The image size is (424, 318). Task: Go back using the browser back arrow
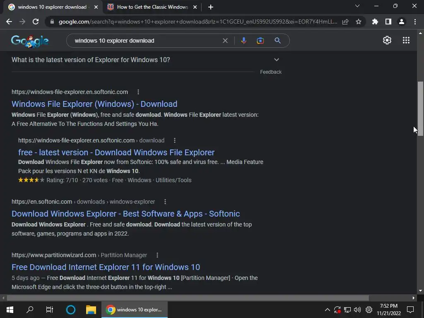(x=9, y=22)
